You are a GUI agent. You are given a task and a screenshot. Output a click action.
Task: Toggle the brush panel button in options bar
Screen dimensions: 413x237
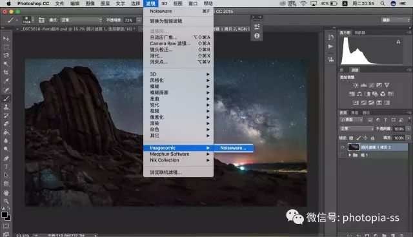(x=41, y=20)
